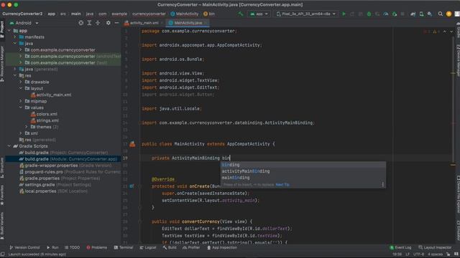Screen dimensions: 460x258
Task: Click the orange account avatar icon
Action: (x=448, y=14)
